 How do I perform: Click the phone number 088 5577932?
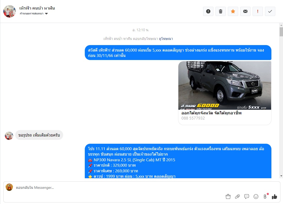click(x=193, y=118)
